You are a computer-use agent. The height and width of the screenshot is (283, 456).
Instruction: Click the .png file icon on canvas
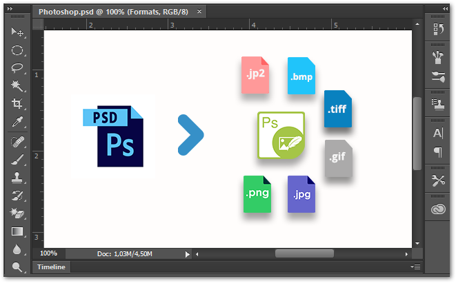(257, 194)
